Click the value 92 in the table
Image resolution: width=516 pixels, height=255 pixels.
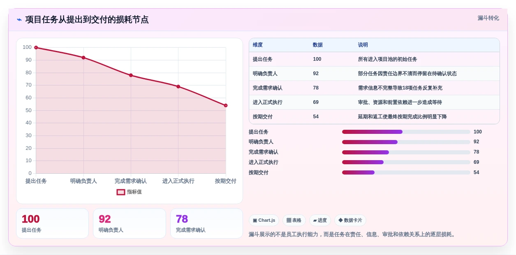pos(316,74)
